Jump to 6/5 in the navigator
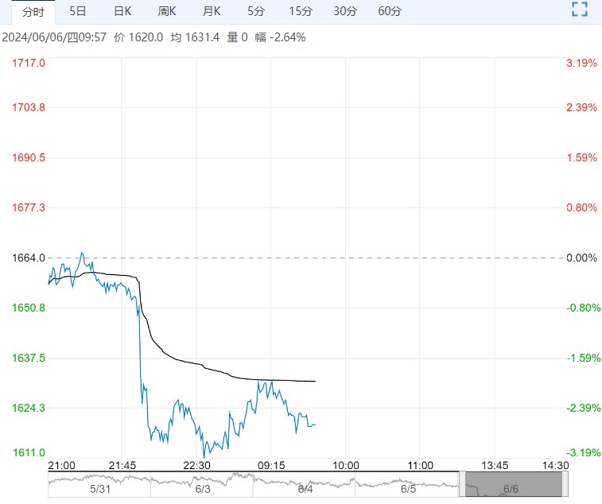 pyautogui.click(x=408, y=489)
